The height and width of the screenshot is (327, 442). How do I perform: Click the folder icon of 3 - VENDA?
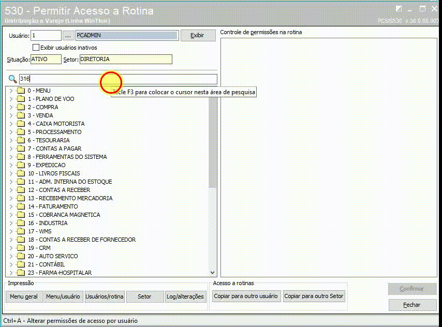coord(21,115)
